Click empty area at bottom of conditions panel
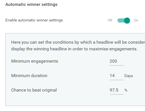The image size is (145, 111). click(74, 101)
